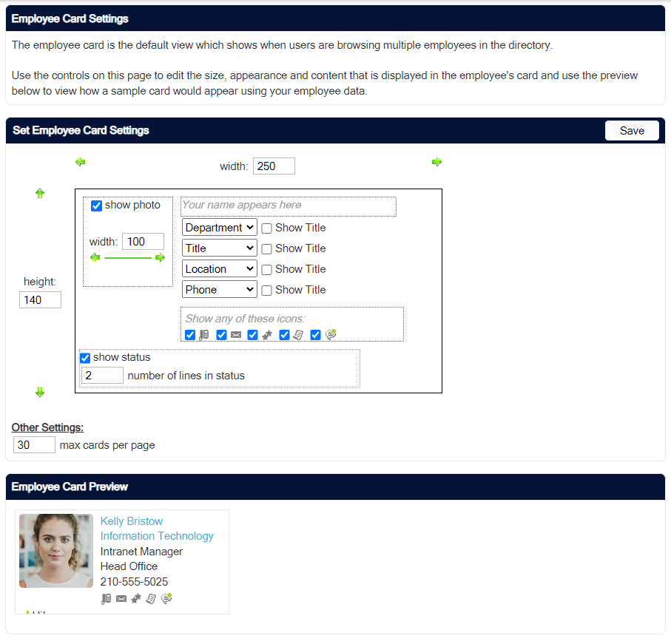The height and width of the screenshot is (644, 671).
Task: Click Kelly Bristow's photo thumbnail
Action: (56, 551)
